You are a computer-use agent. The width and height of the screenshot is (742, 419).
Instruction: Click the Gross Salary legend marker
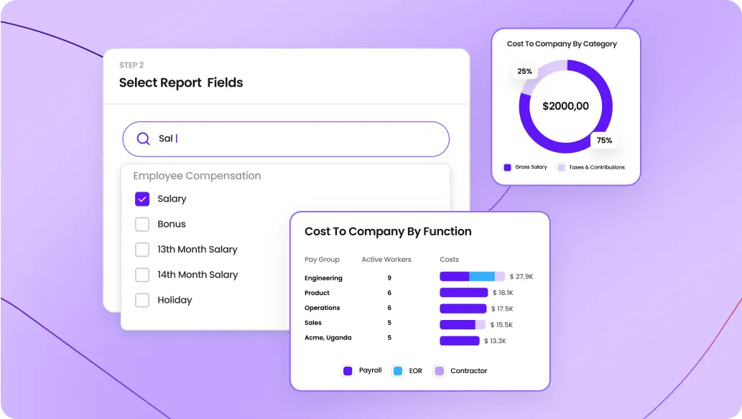(x=506, y=167)
